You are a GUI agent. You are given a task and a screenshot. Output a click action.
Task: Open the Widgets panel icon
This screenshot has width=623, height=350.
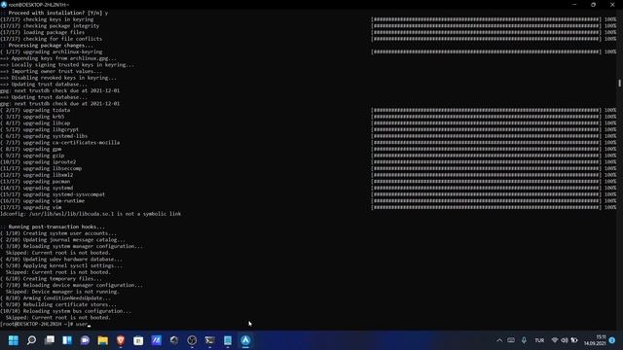67,340
